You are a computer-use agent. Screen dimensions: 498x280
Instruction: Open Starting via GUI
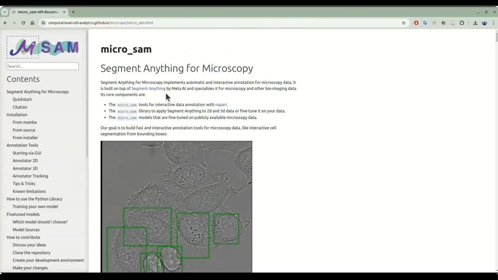click(27, 153)
